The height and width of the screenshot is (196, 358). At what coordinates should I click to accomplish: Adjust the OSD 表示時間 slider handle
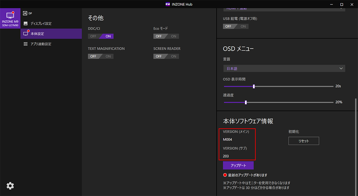254,86
